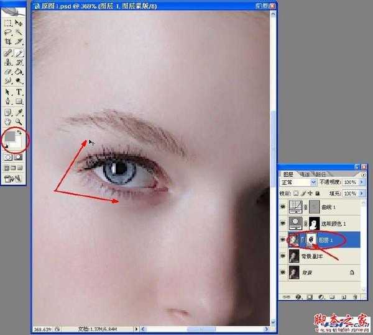The height and width of the screenshot is (335, 373).
Task: Open the 不透明度 opacity slider arrow
Action: [x=362, y=182]
